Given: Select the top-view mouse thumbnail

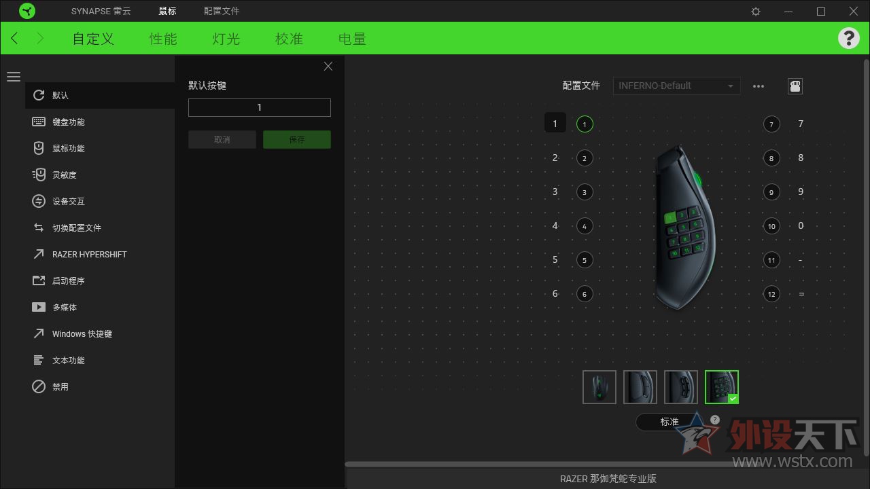Looking at the screenshot, I should [599, 387].
